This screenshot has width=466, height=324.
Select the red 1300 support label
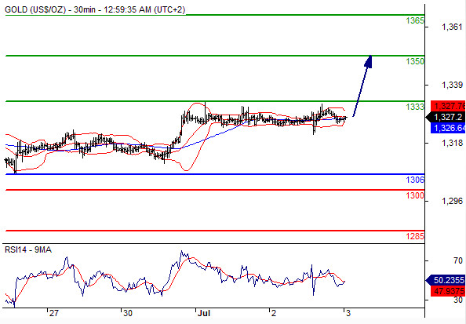point(415,195)
